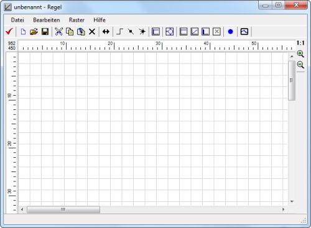The image size is (311, 228).
Task: Save with the floppy disk icon
Action: tap(45, 32)
